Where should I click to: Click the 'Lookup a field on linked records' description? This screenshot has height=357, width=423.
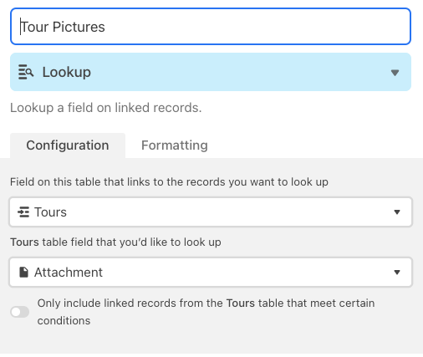click(106, 108)
